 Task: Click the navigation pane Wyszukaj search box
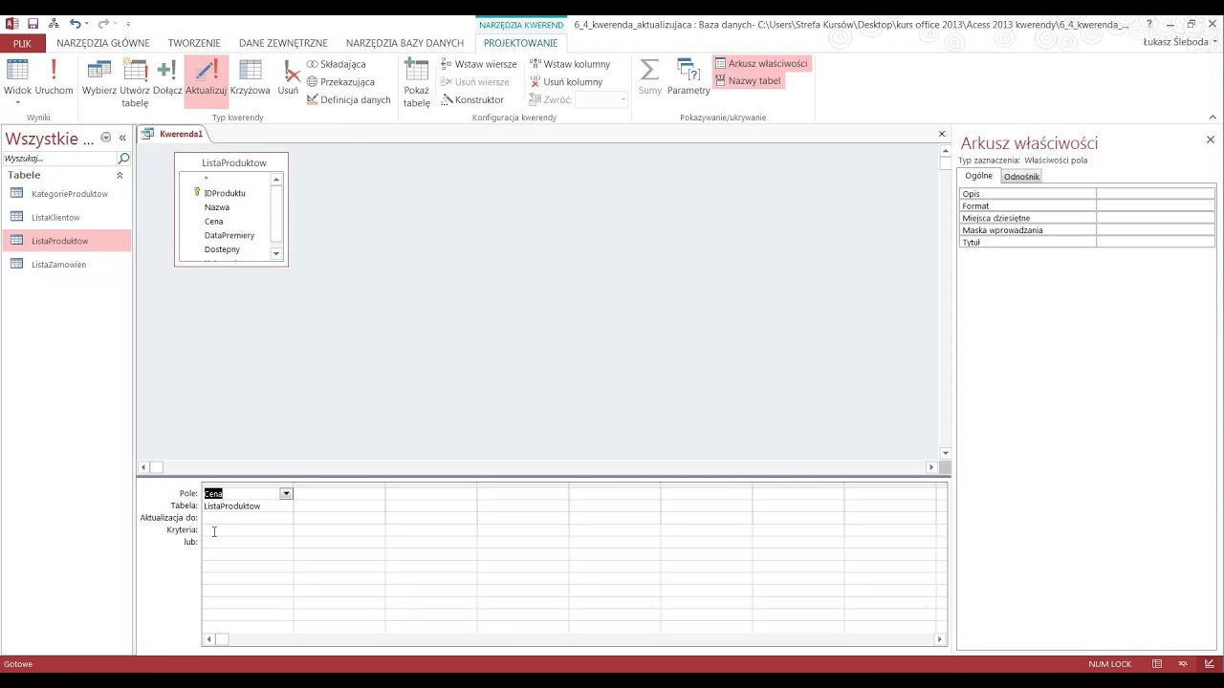[59, 159]
